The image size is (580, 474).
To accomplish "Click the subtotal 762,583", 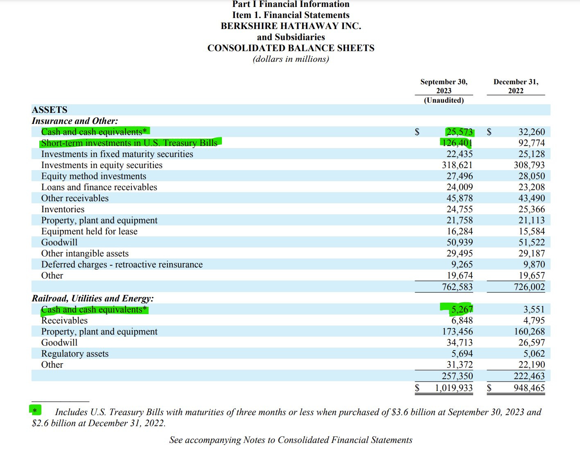I will click(457, 287).
